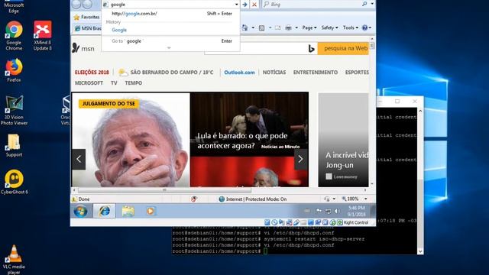The width and height of the screenshot is (489, 275).
Task: Open 3D Vision Photo Viewer shortcut
Action: [14, 110]
